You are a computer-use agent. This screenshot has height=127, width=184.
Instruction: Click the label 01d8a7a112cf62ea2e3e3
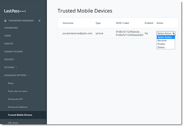point(129,35)
